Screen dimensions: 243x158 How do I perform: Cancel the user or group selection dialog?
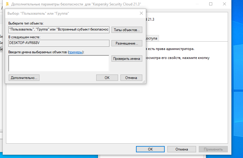pyautogui.click(x=131, y=78)
